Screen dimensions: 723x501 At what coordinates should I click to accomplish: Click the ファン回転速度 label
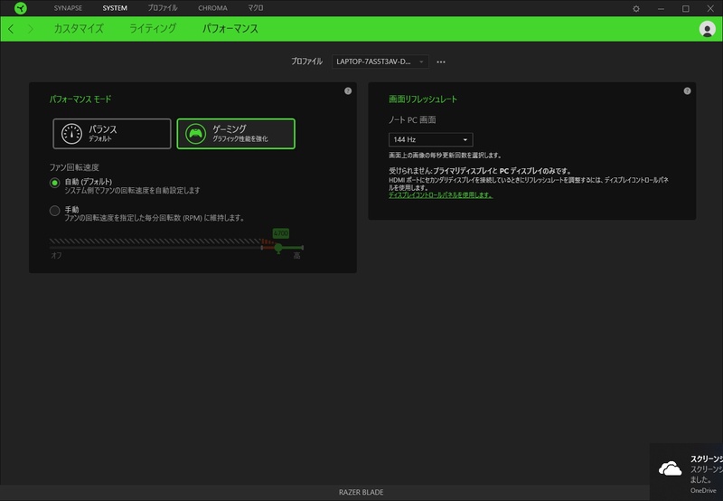(x=74, y=167)
